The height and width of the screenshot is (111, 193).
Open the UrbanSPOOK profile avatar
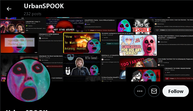pyautogui.click(x=28, y=80)
